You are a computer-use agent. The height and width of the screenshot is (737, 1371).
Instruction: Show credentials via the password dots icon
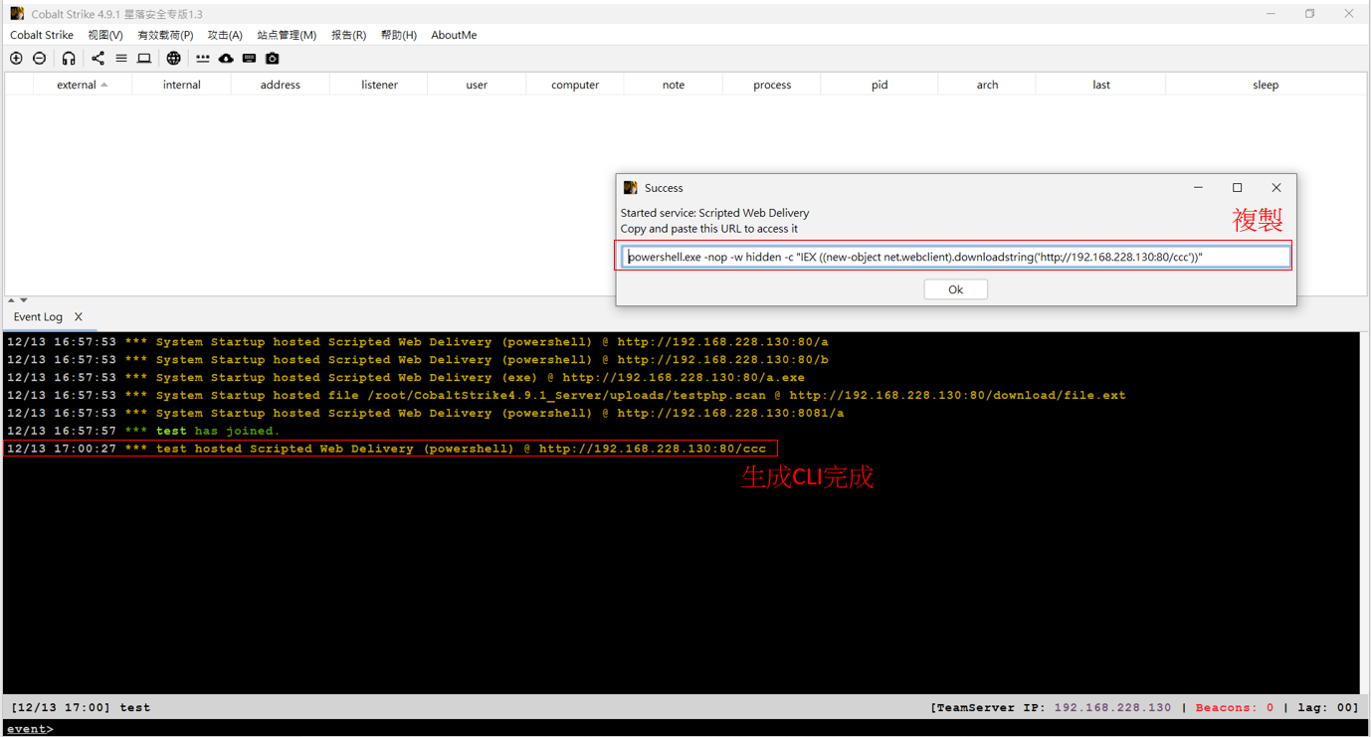click(x=203, y=59)
